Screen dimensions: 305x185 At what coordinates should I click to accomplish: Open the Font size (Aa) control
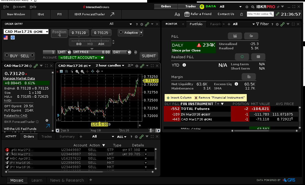pyautogui.click(x=177, y=14)
